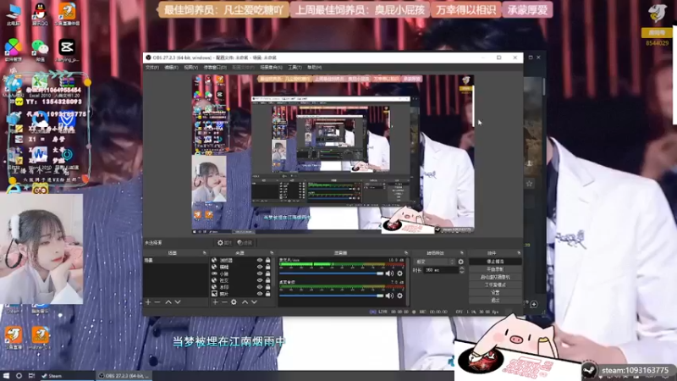Move scene down in Scenes panel
677x381 pixels.
(178, 302)
